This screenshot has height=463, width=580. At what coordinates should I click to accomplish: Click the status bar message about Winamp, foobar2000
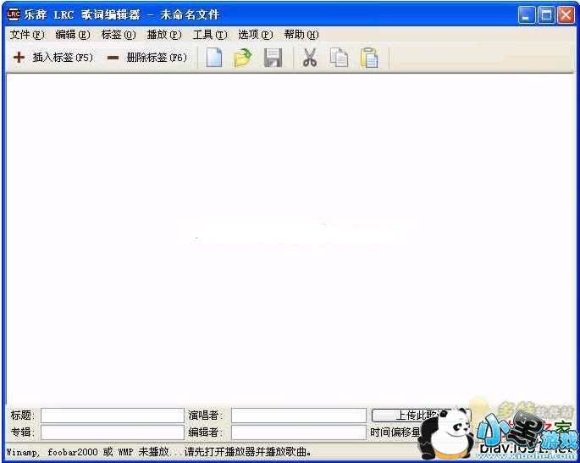159,452
